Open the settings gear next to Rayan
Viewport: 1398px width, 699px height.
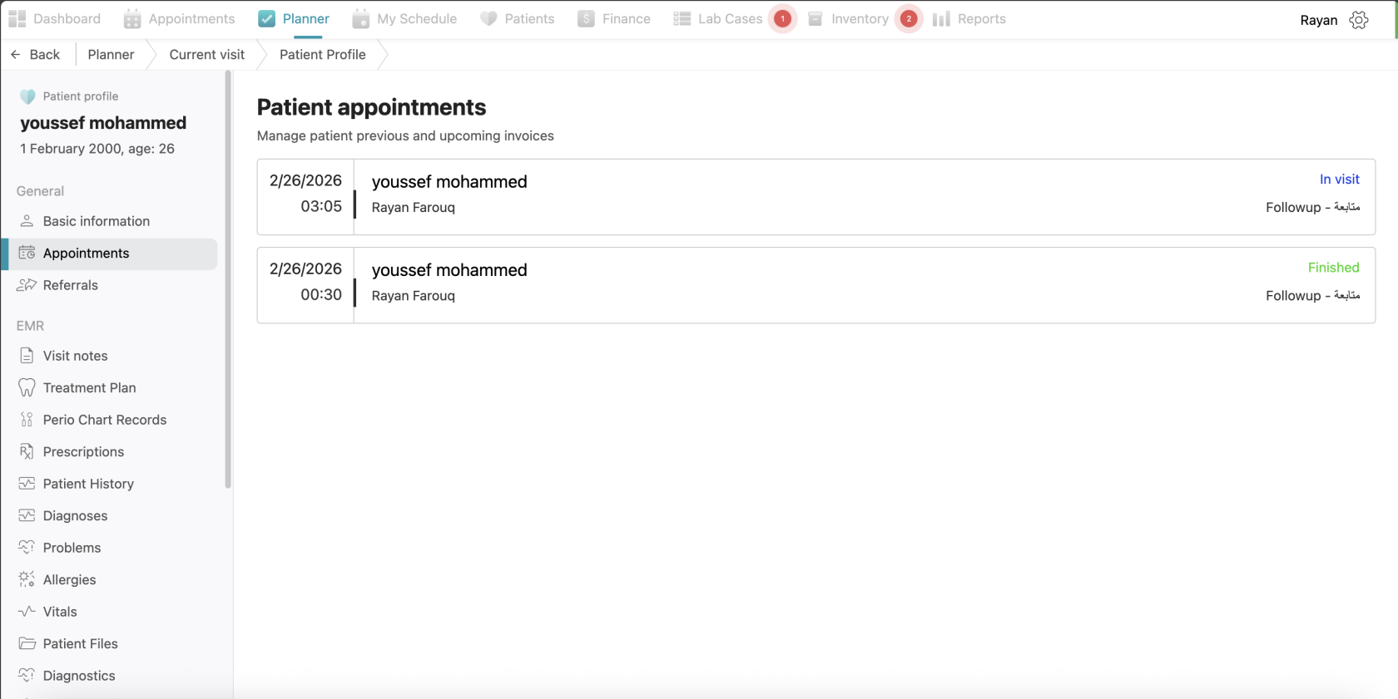click(x=1359, y=19)
